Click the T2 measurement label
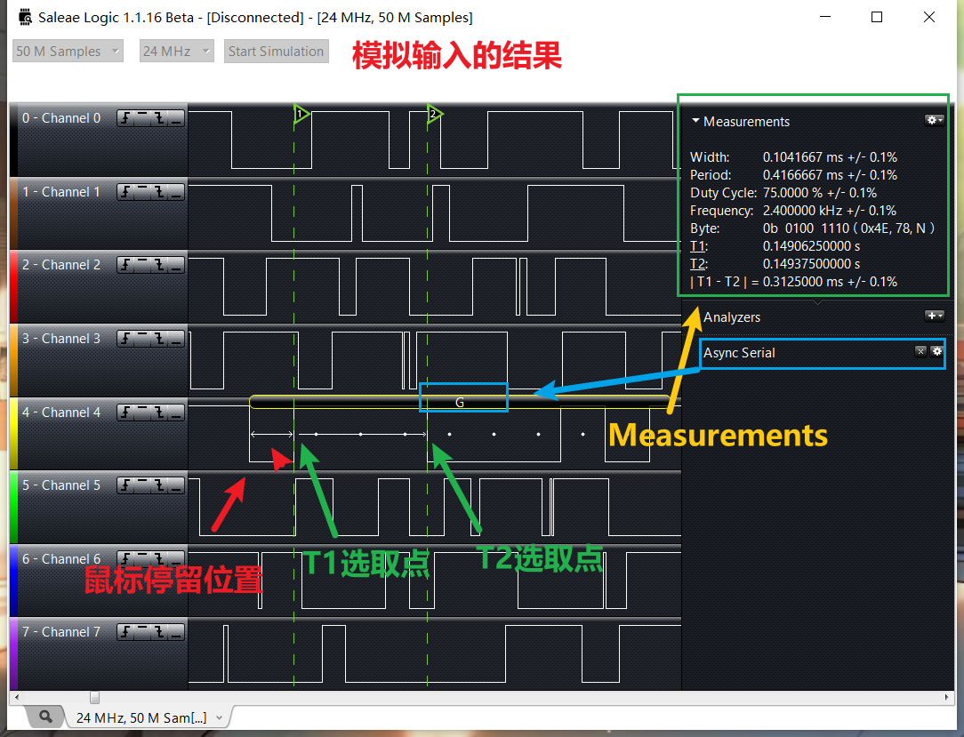The width and height of the screenshot is (964, 737). (x=699, y=264)
